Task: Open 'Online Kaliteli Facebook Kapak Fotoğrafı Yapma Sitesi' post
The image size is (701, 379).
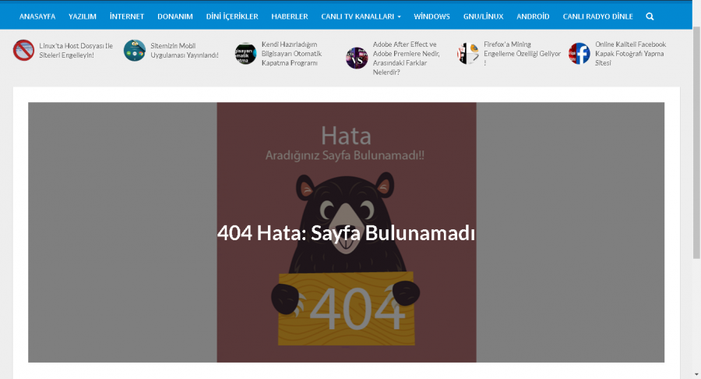Action: click(630, 54)
